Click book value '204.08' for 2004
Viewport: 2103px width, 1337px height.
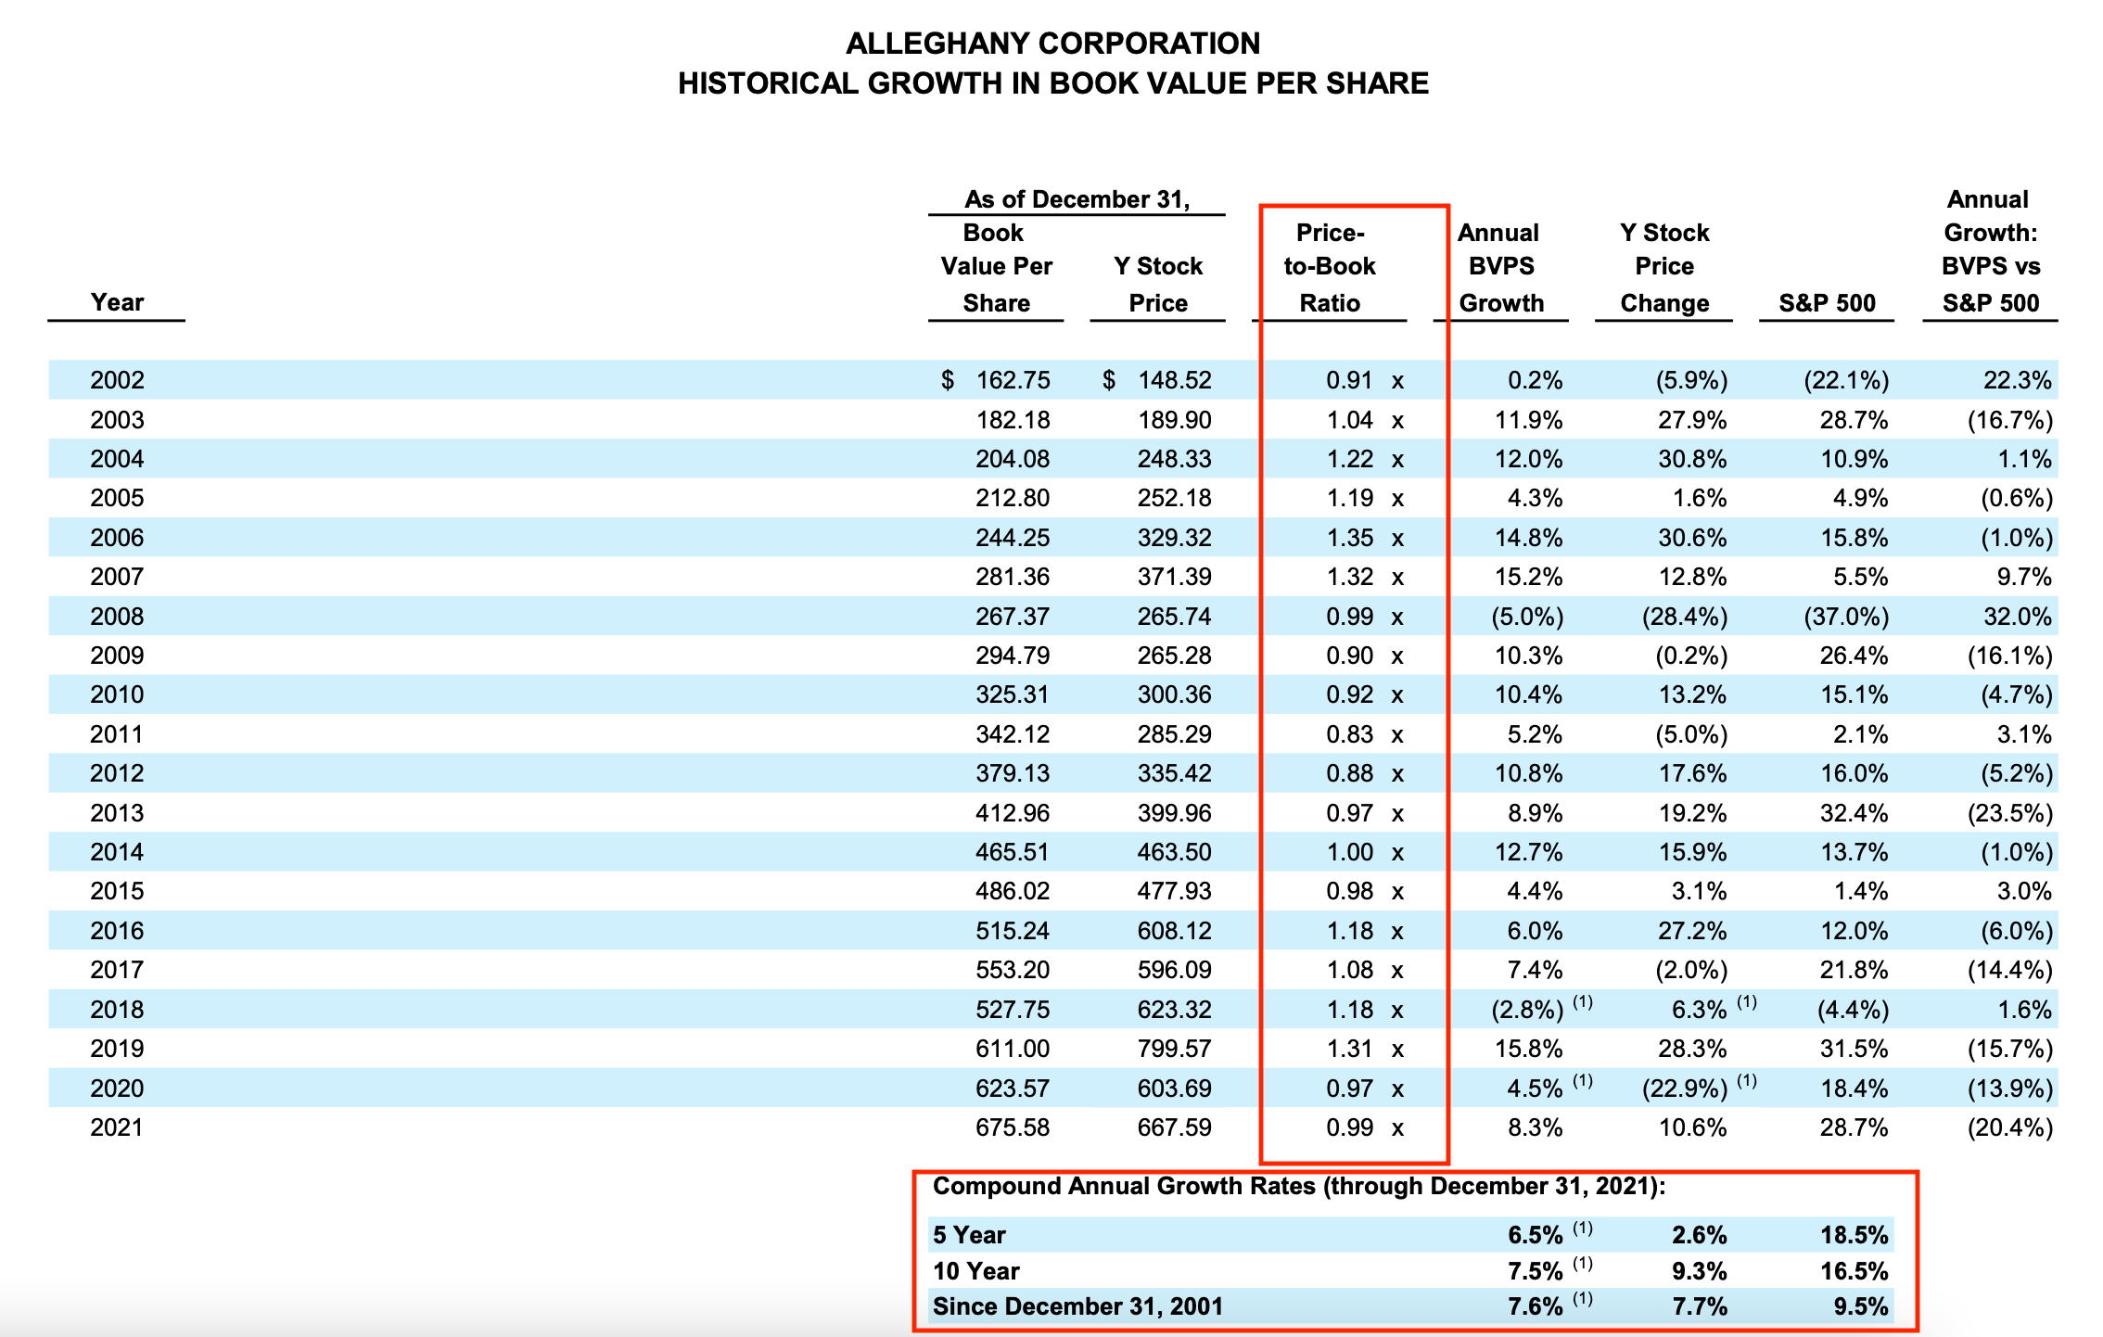point(1013,459)
